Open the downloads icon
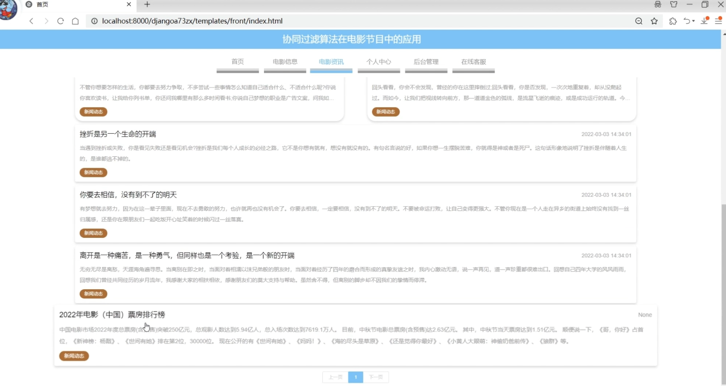This screenshot has height=386, width=726. [705, 20]
